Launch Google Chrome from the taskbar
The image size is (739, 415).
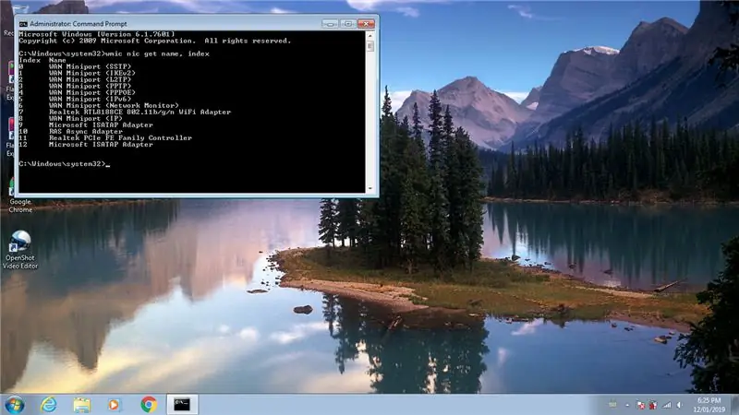(149, 405)
